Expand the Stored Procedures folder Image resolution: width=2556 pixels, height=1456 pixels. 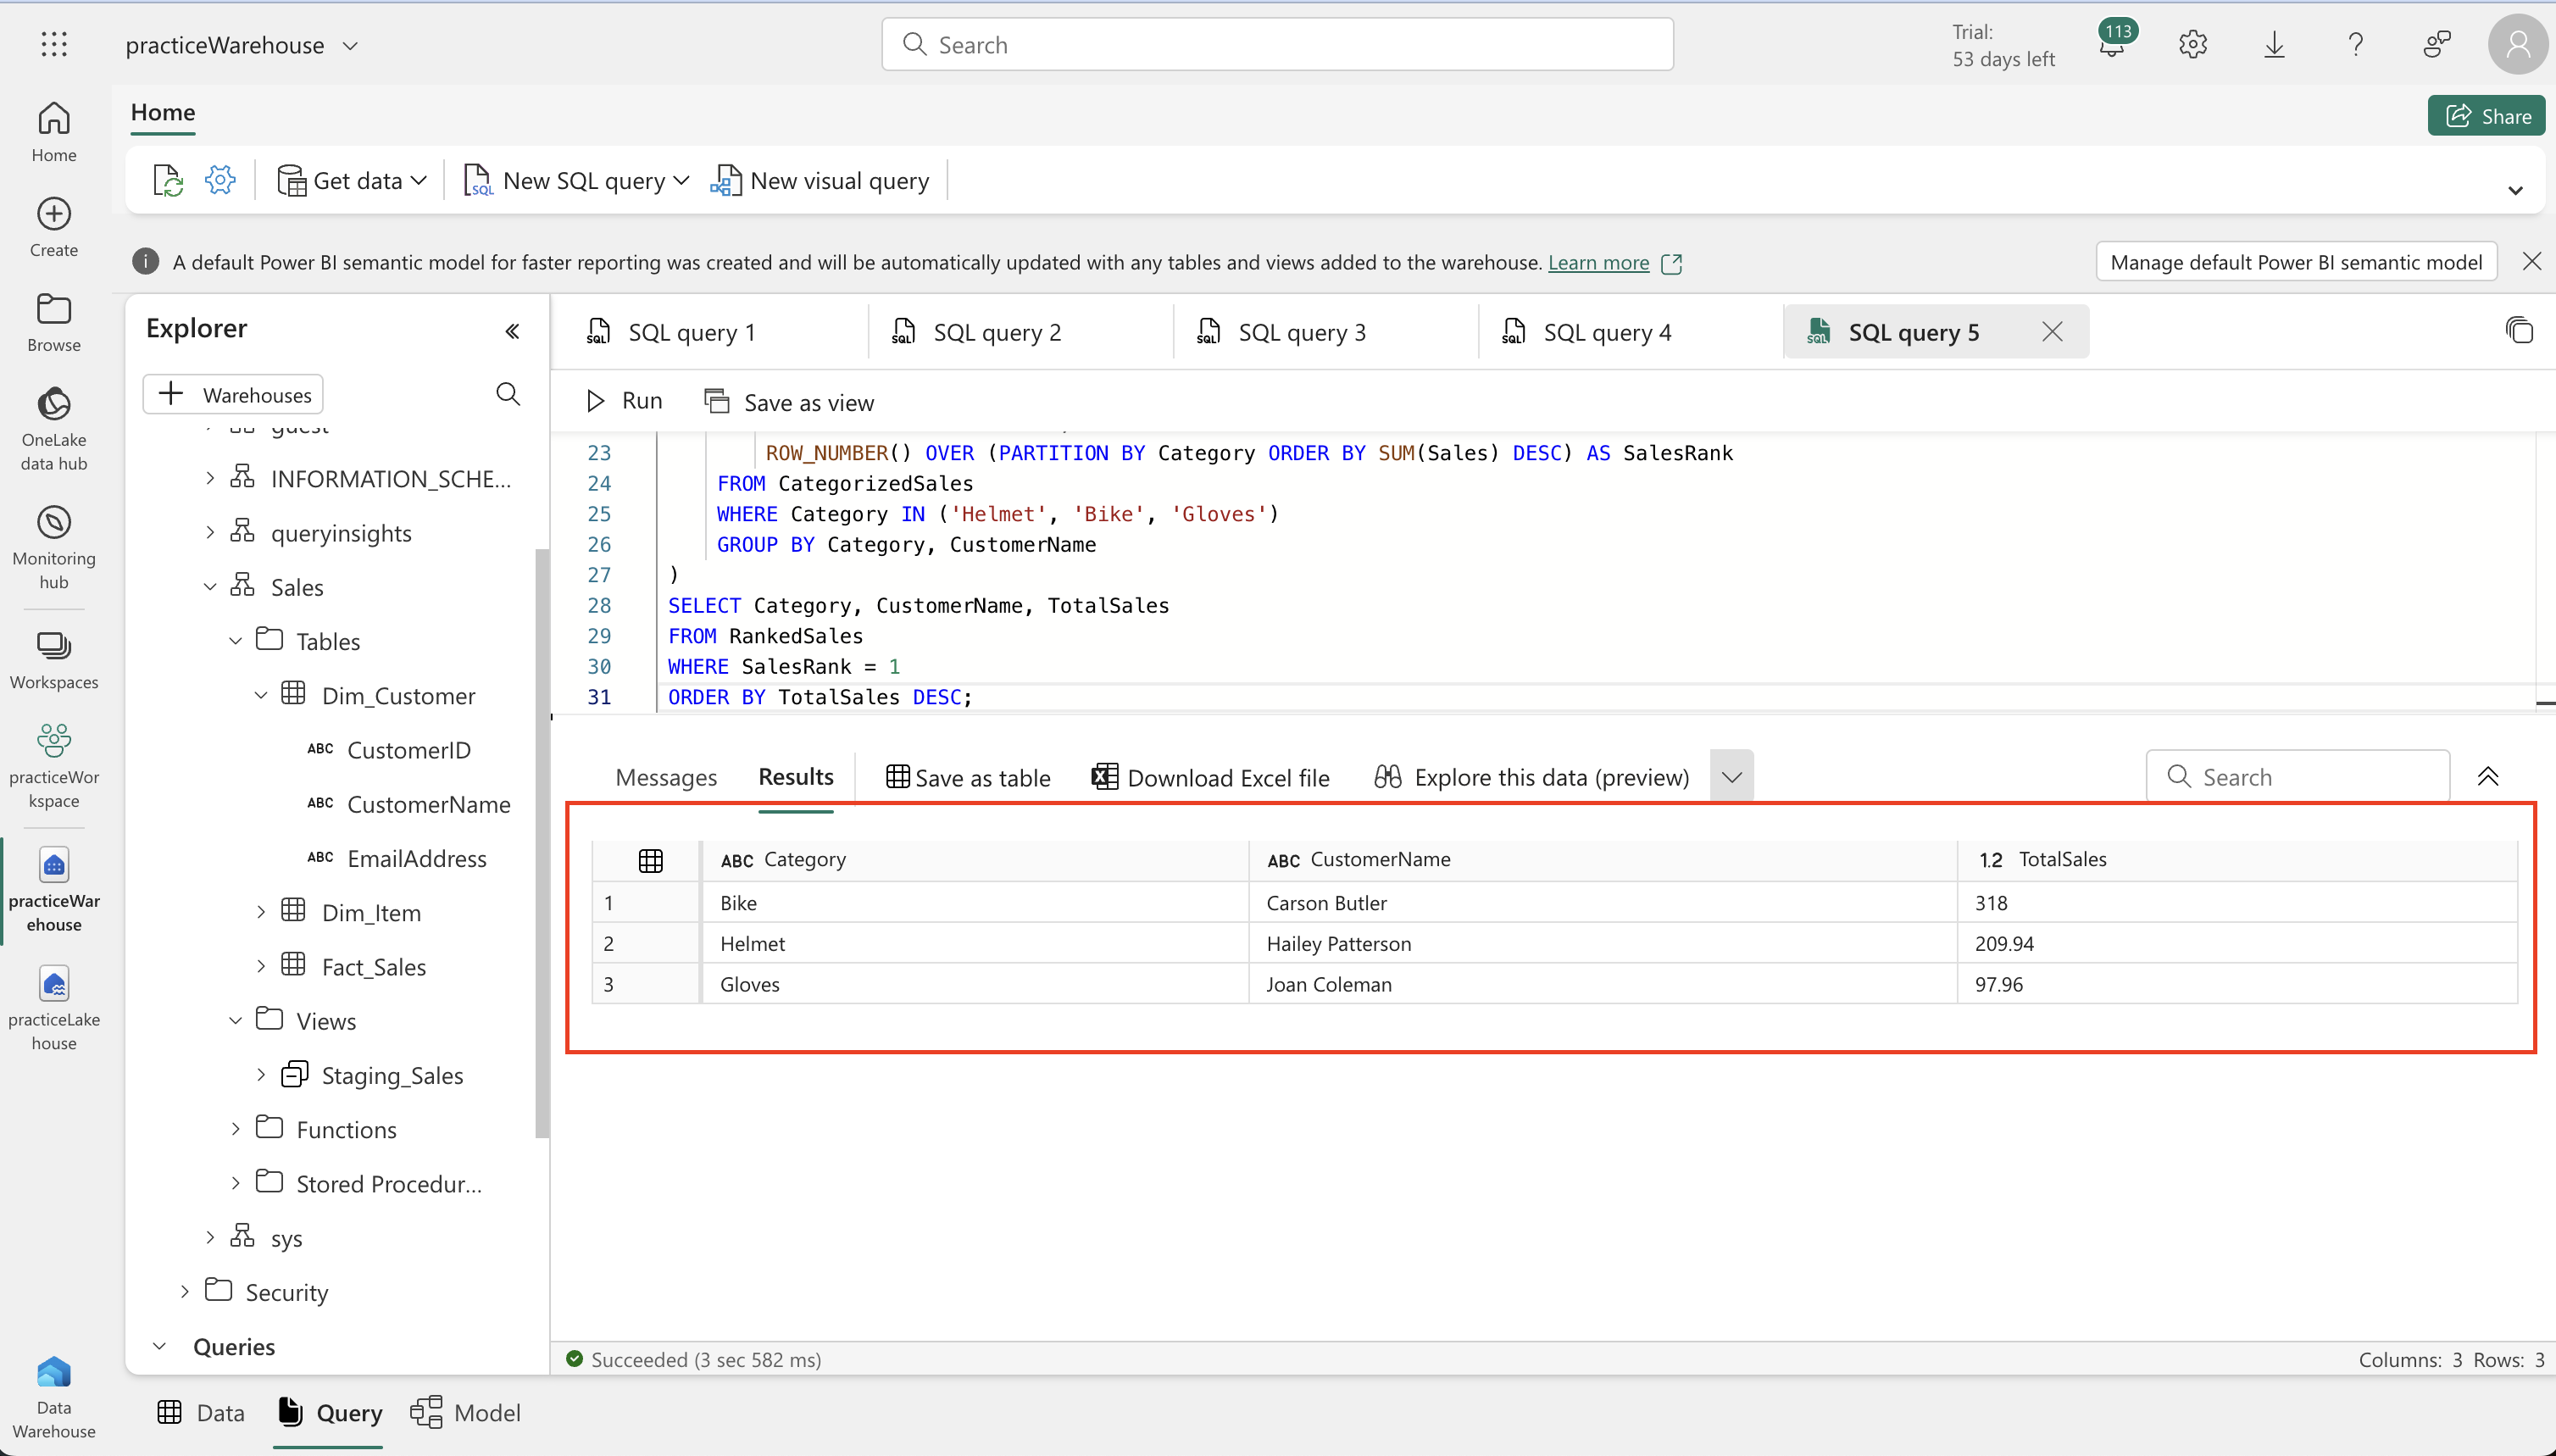(235, 1183)
